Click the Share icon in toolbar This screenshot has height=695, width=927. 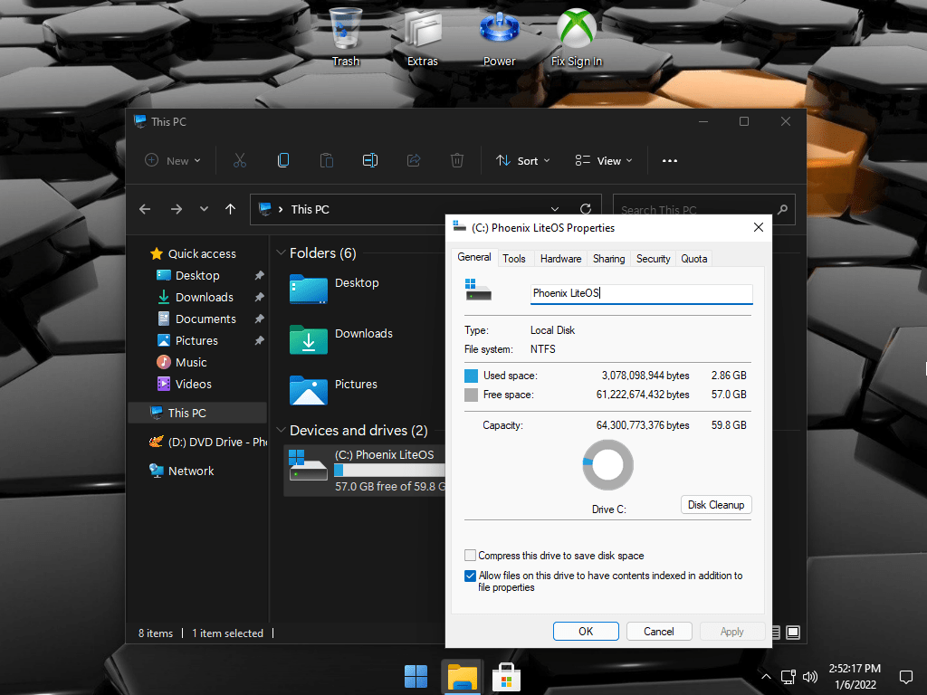(414, 160)
